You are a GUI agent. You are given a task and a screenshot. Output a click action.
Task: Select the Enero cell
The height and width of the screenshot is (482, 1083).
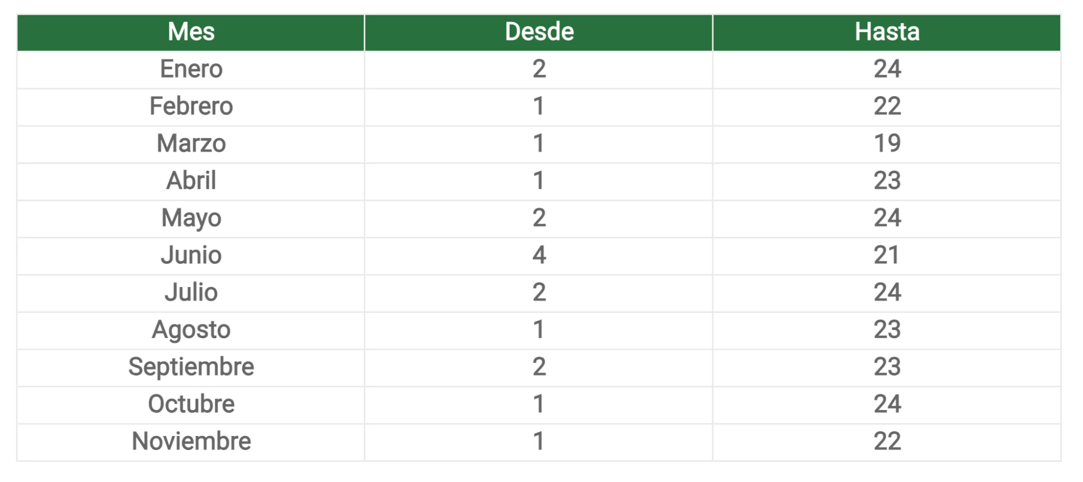point(191,70)
